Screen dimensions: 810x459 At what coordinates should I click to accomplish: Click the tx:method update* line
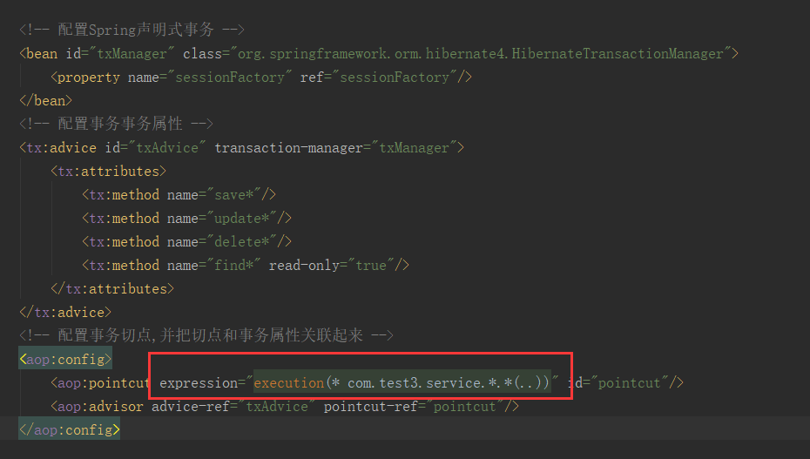(186, 219)
